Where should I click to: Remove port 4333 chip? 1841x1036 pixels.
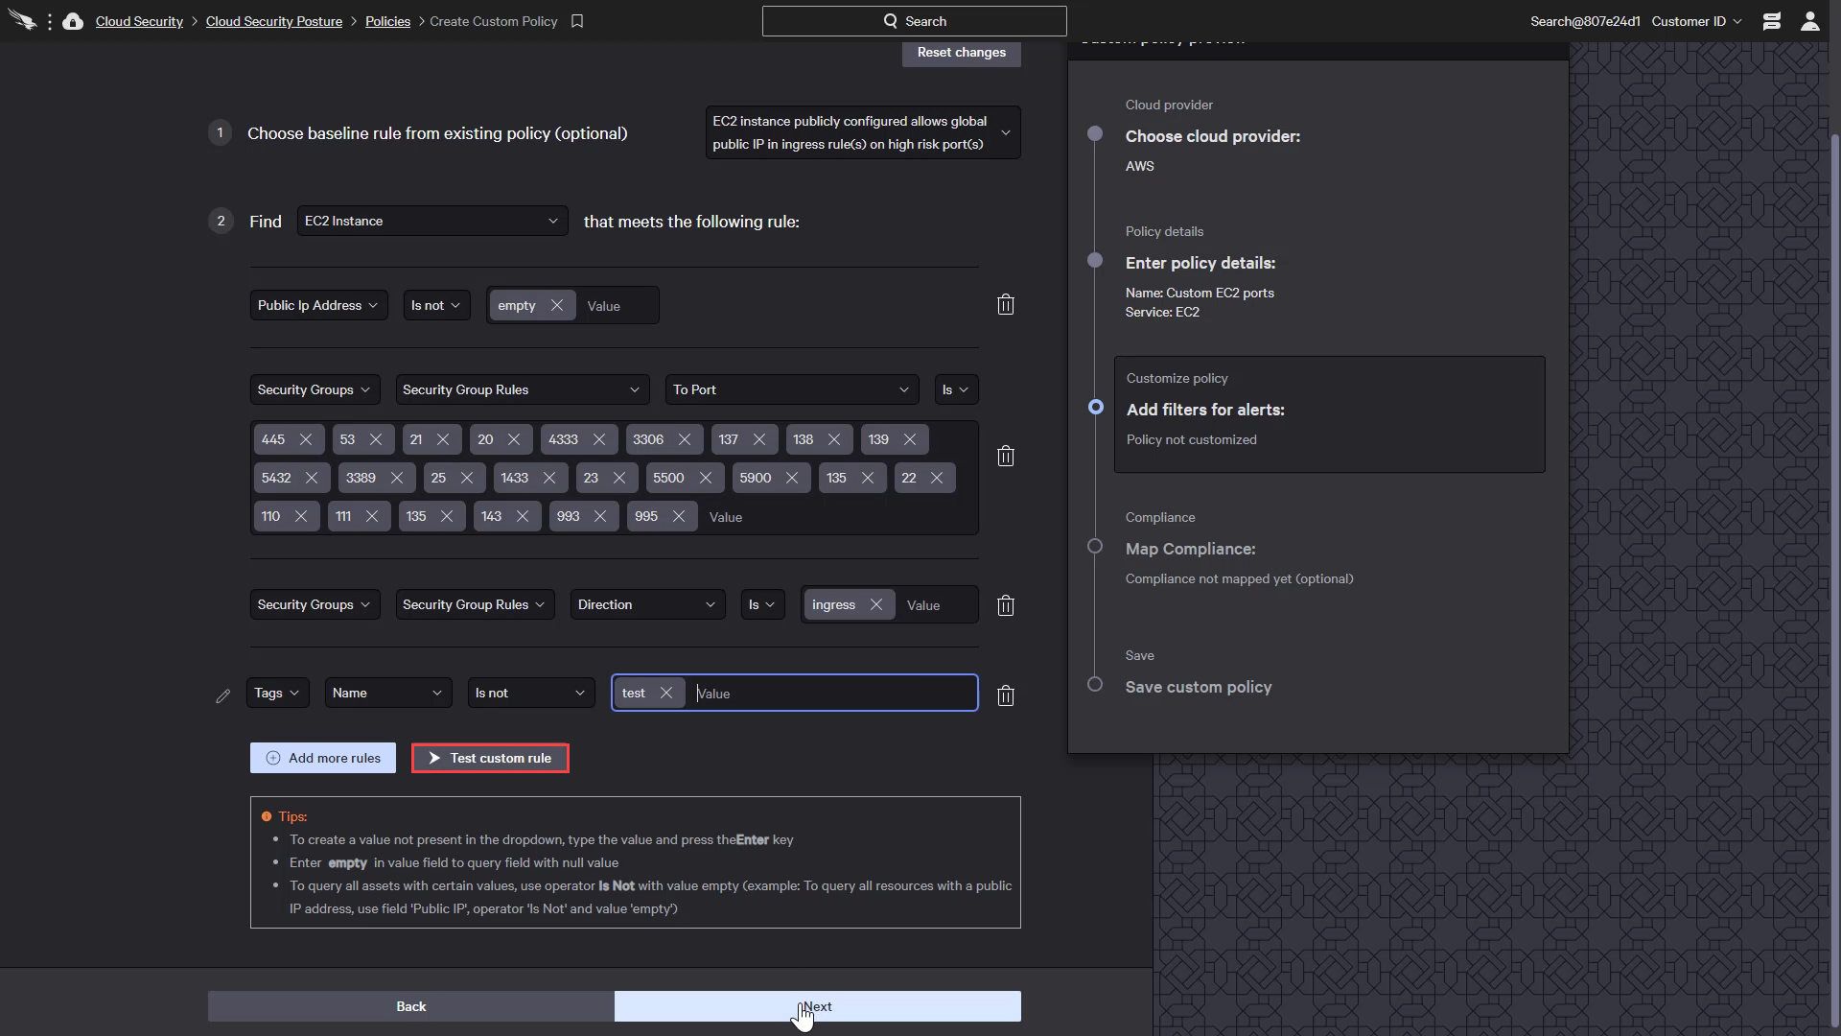(x=599, y=439)
